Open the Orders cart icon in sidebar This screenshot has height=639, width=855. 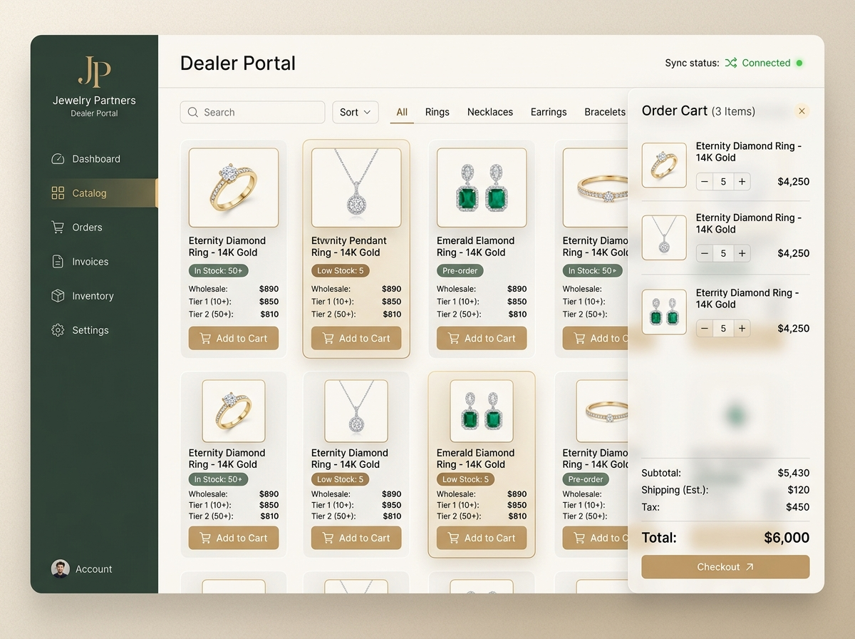[58, 228]
